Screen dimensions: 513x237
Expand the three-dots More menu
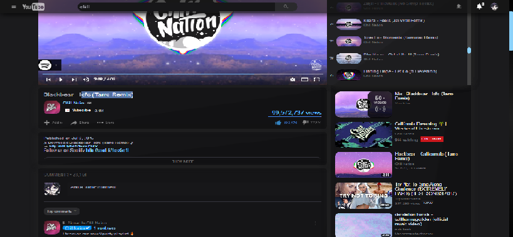tap(105, 123)
